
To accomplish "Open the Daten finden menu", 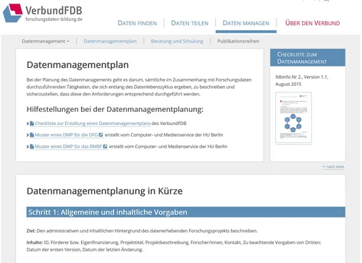I will [x=137, y=23].
